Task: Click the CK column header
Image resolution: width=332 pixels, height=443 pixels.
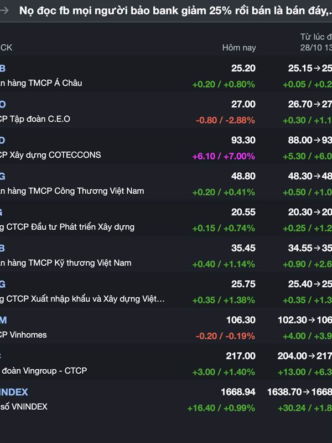Action: 6,48
